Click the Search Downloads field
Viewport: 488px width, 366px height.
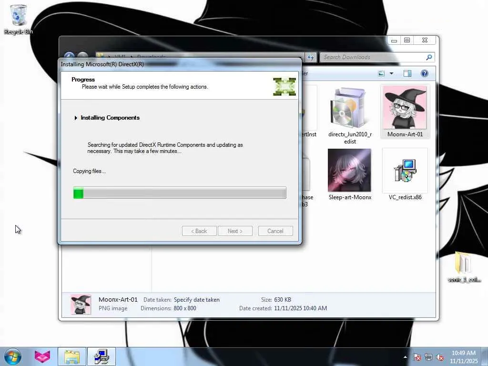(373, 57)
